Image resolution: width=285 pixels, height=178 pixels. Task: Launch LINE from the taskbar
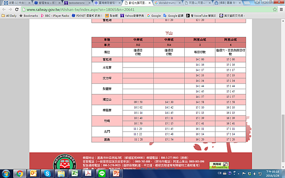coord(102,174)
